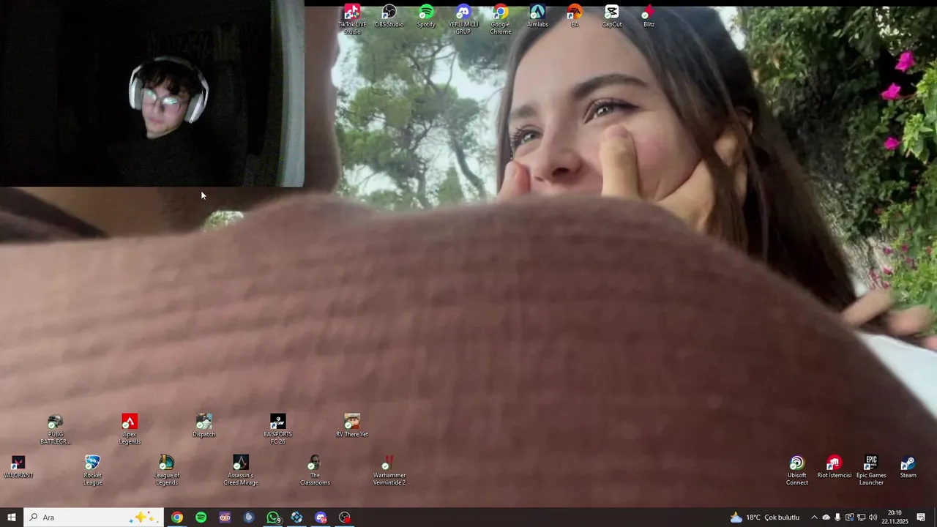Select RV There Yet desktop icon
This screenshot has width=937, height=527.
[x=352, y=426]
